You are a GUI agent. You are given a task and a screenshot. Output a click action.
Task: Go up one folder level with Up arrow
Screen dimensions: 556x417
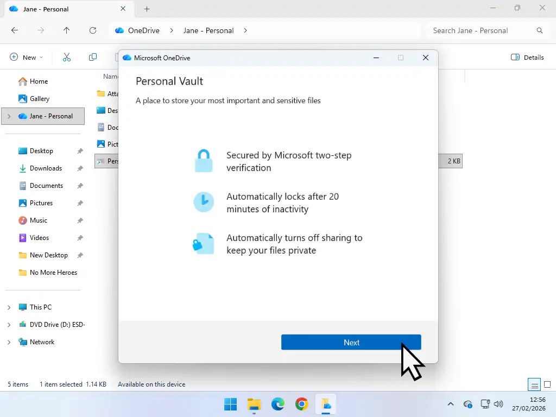pos(67,30)
